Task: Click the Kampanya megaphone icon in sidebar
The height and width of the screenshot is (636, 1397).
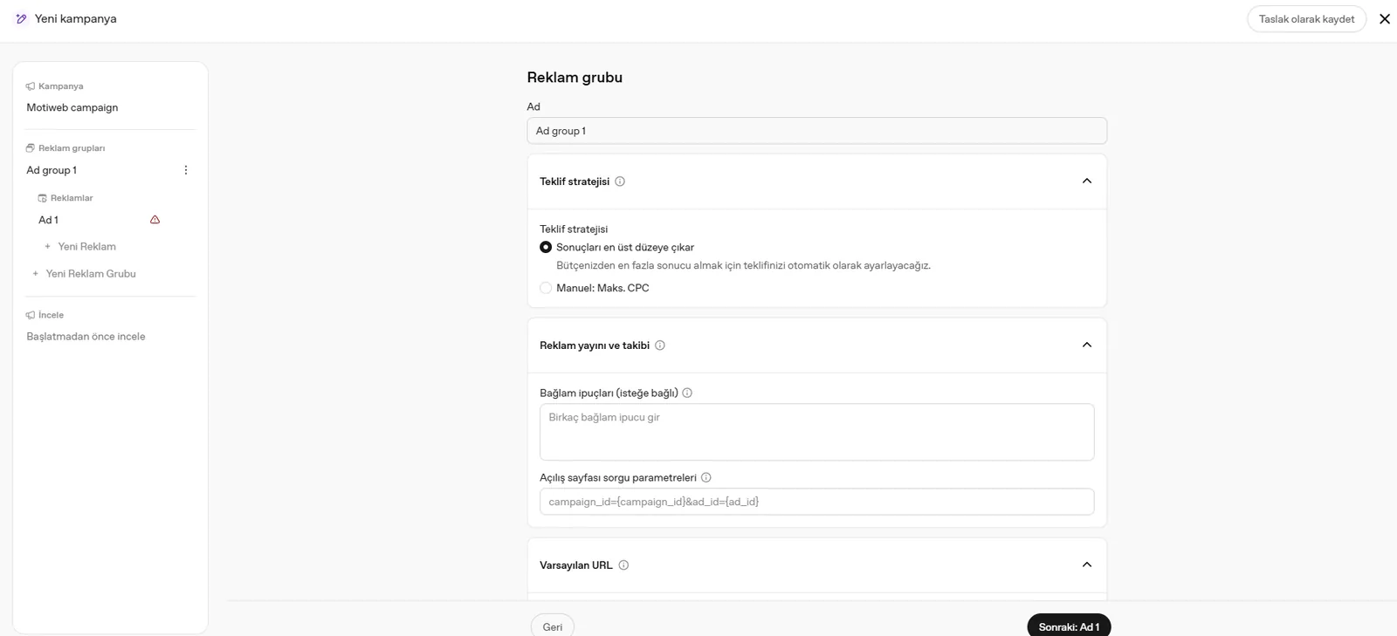Action: point(31,86)
